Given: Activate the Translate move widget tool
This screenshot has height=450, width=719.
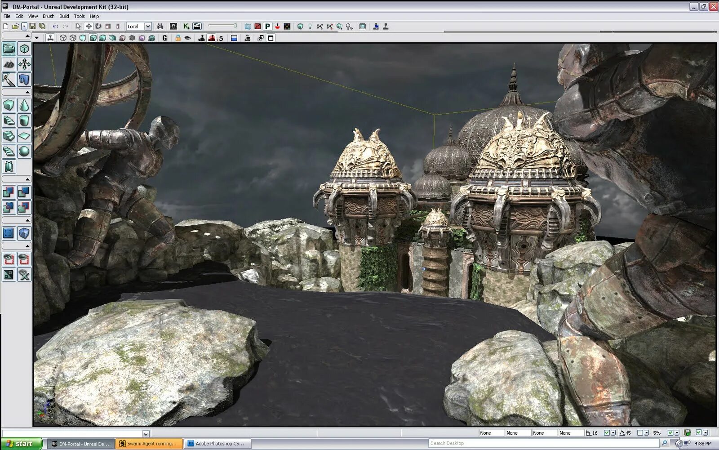Looking at the screenshot, I should (88, 27).
